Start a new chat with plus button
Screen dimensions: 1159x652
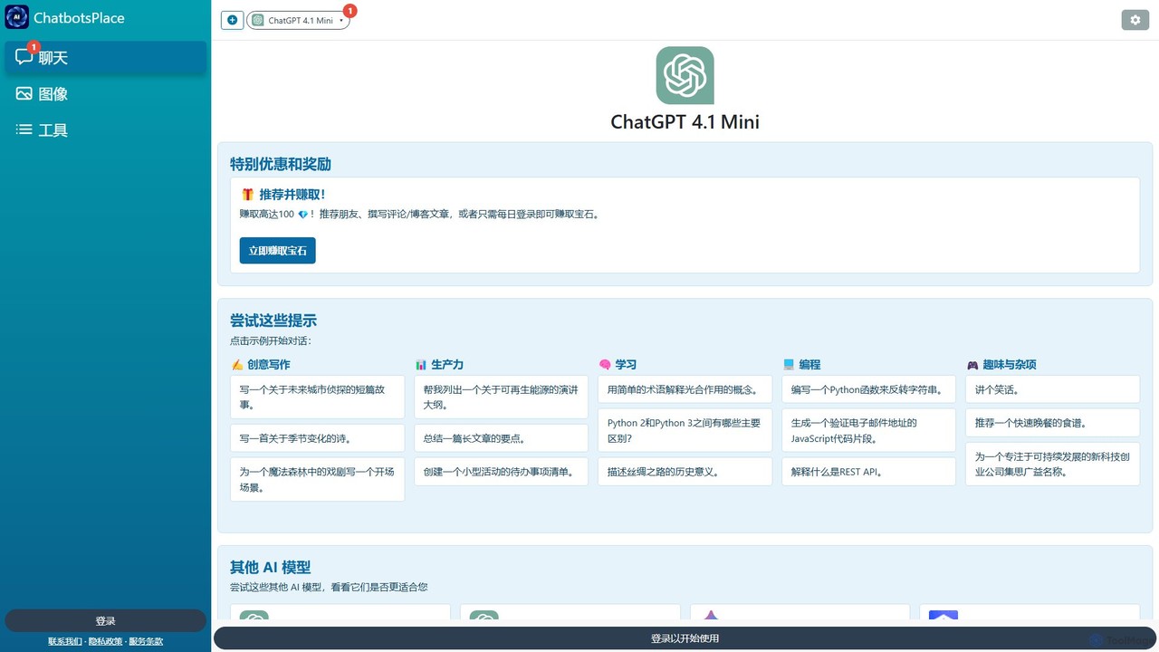click(232, 20)
